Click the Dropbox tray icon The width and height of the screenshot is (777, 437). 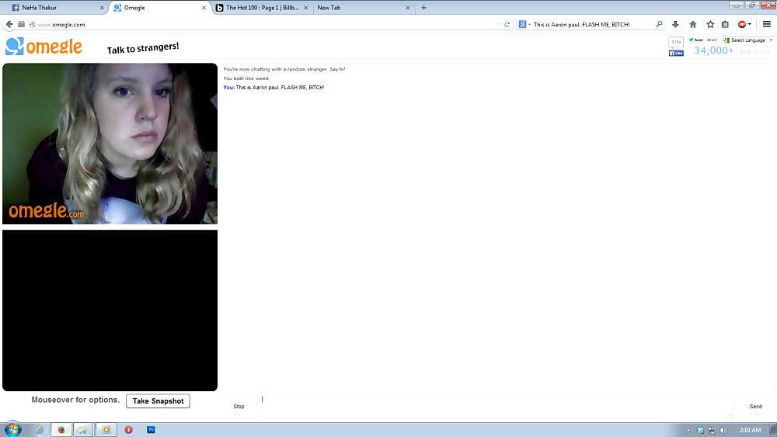click(x=700, y=430)
